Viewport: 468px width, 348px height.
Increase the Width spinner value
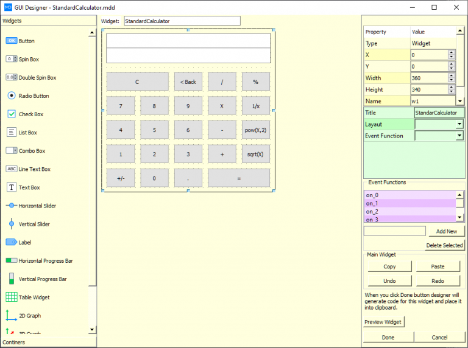point(452,76)
